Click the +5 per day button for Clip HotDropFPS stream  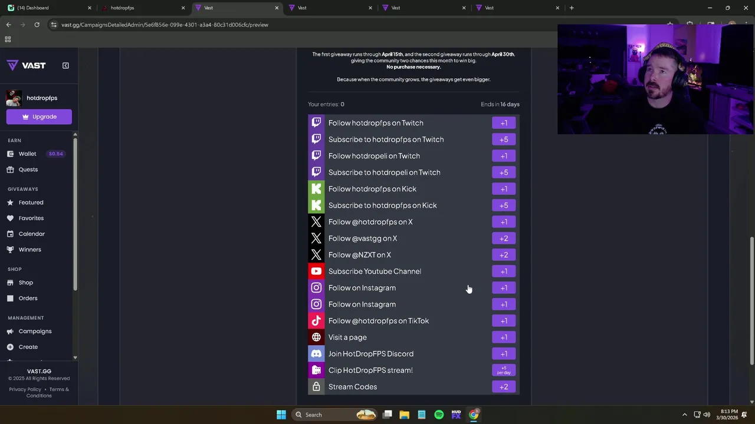coord(504,370)
